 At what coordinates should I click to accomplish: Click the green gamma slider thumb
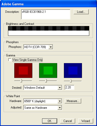46,81
